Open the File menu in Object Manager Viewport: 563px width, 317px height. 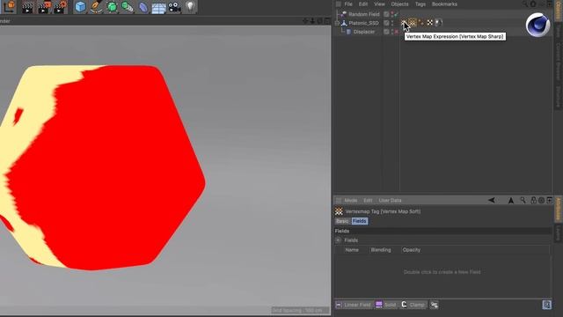[x=348, y=4]
